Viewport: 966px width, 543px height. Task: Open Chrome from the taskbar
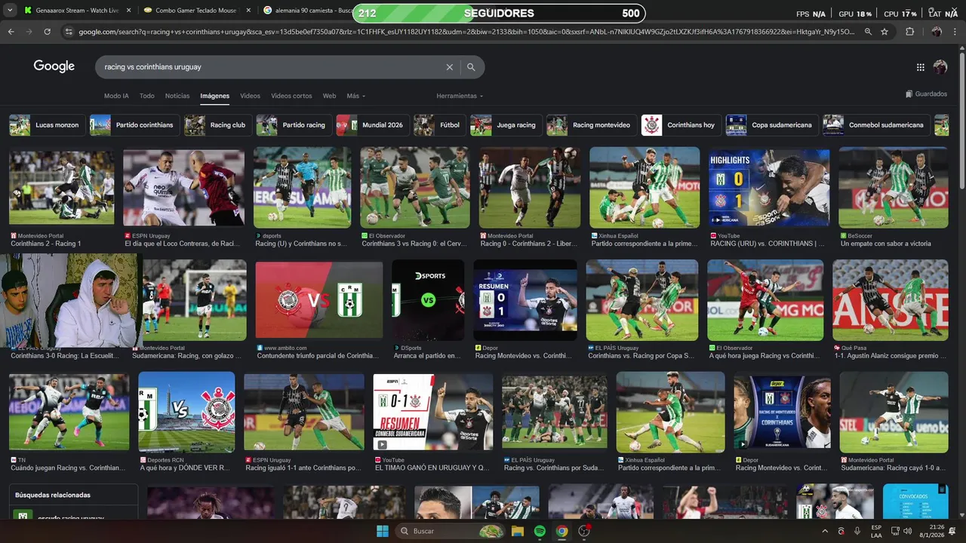pyautogui.click(x=561, y=531)
